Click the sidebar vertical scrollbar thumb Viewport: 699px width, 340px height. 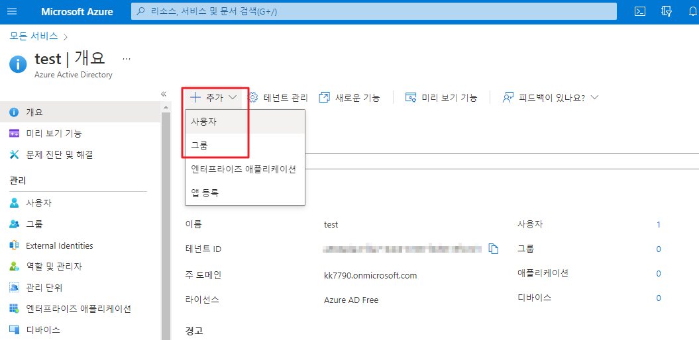click(x=166, y=226)
